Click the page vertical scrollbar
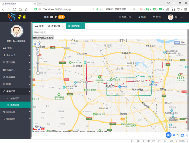Viewport: 189px width, 143px height. pyautogui.click(x=188, y=80)
